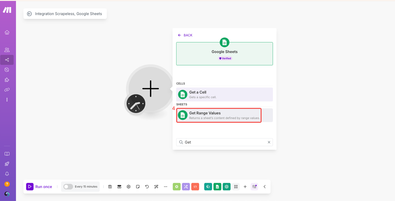Toggle the Every 15 minutes scheduling switch

[68, 187]
